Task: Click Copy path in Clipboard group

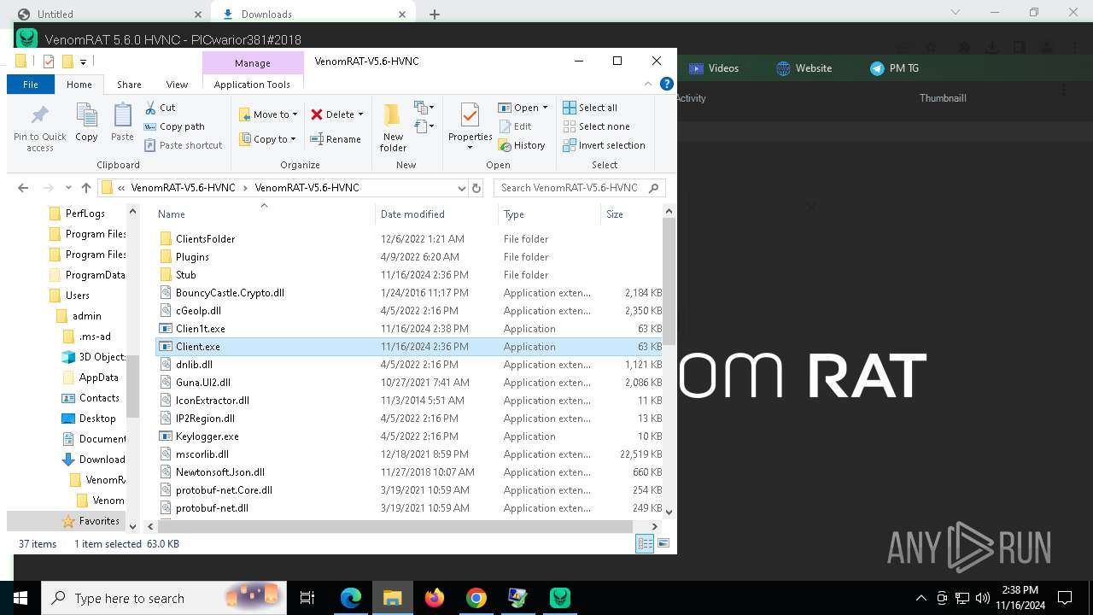Action: pyautogui.click(x=174, y=126)
